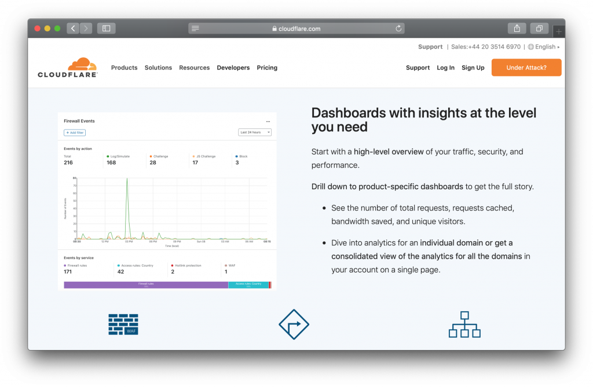Viewport: 593px width, 387px height.
Task: Click the Sign Up link
Action: [473, 68]
